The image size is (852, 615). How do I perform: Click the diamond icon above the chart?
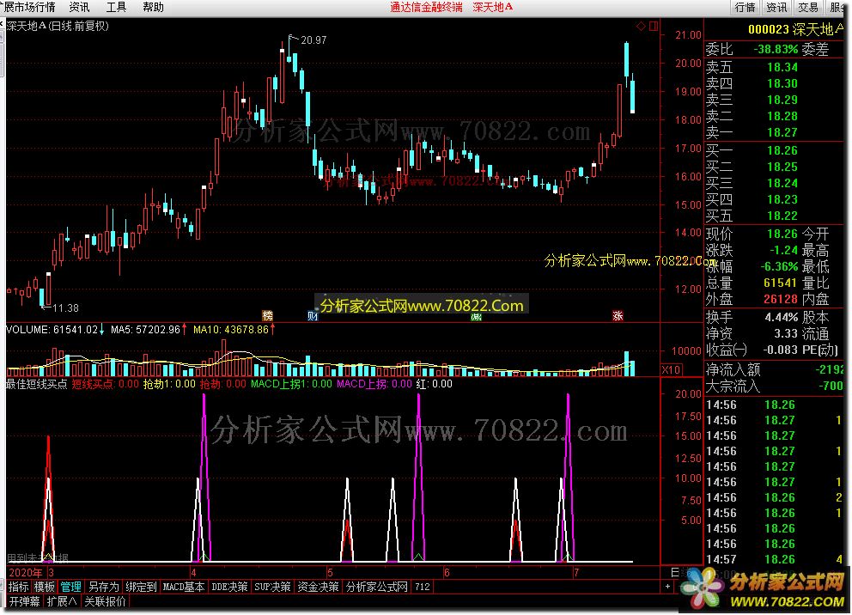click(642, 26)
